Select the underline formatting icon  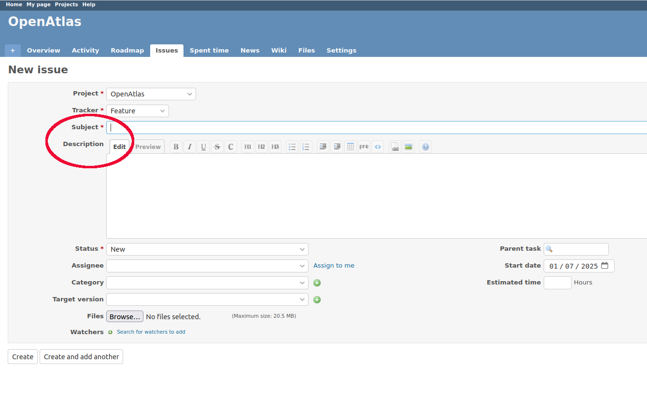203,147
